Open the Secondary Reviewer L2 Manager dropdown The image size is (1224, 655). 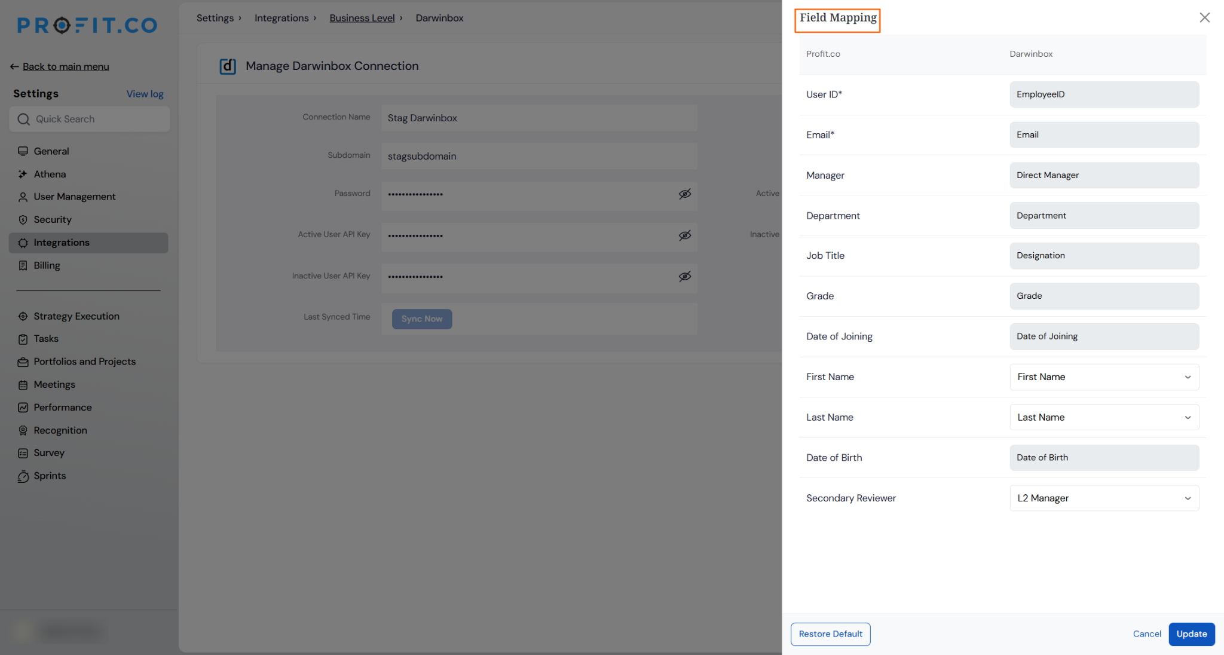(1104, 498)
